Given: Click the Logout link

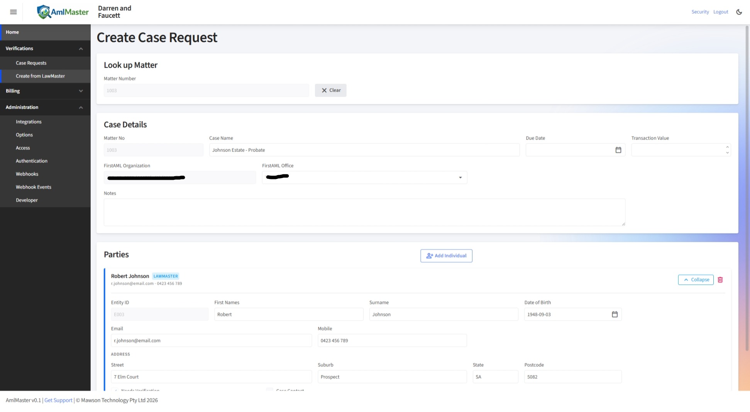Looking at the screenshot, I should 721,12.
